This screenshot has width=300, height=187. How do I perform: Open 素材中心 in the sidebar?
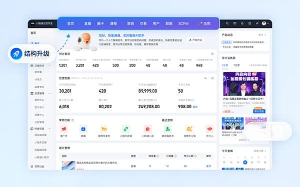(x=39, y=100)
